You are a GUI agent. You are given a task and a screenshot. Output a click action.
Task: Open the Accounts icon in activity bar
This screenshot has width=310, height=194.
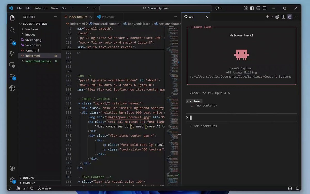(12, 168)
